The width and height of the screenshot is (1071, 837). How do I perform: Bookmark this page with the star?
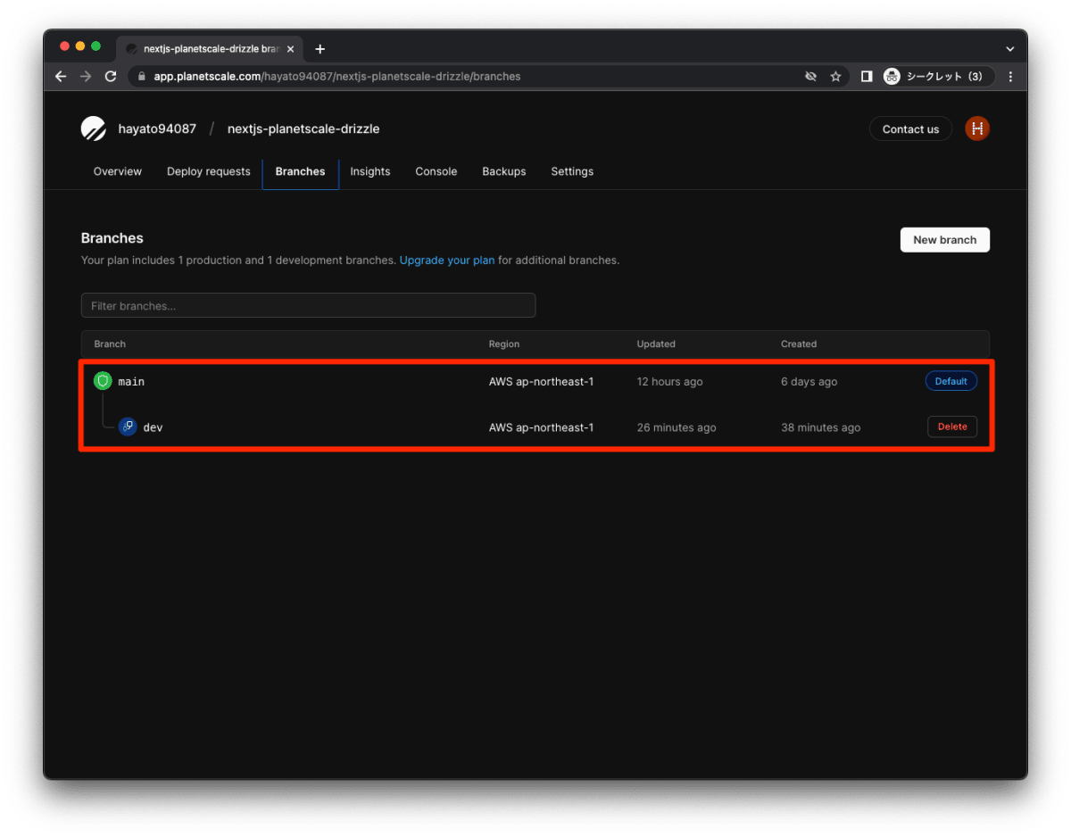pyautogui.click(x=835, y=77)
